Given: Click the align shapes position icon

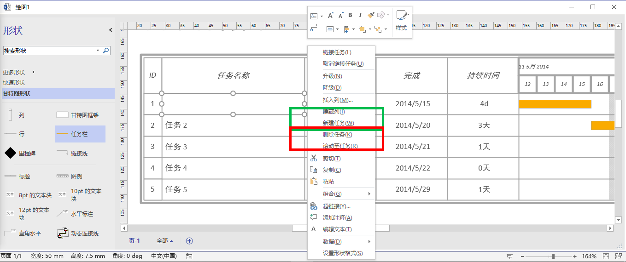Looking at the screenshot, I should tap(346, 29).
